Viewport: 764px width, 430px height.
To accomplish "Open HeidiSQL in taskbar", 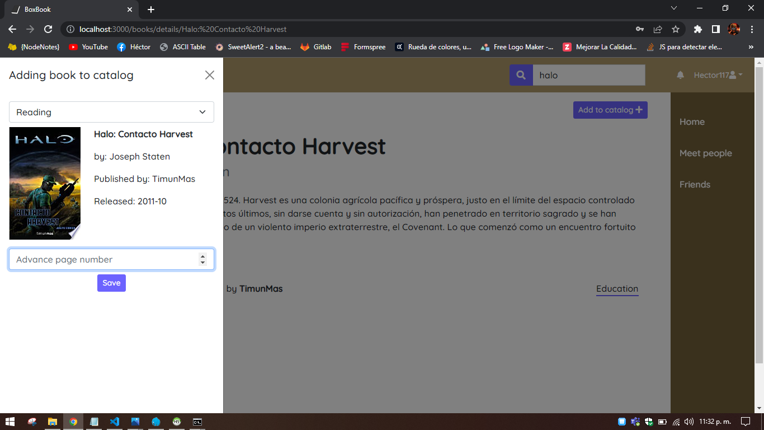I will coord(177,422).
